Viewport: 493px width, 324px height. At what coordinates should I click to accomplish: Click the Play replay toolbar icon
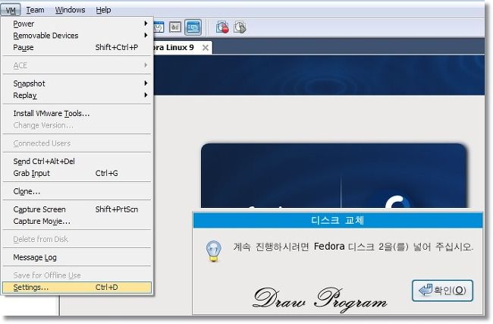(240, 27)
